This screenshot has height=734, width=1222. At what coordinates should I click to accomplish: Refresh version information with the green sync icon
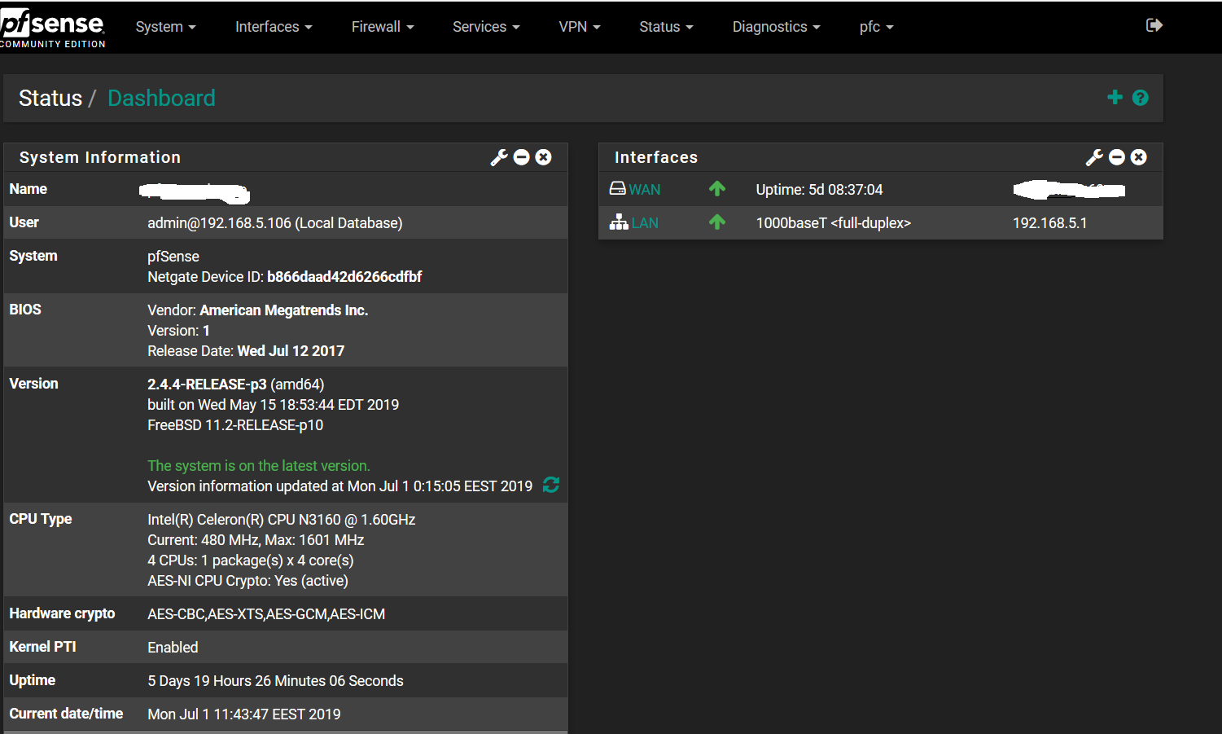[551, 485]
